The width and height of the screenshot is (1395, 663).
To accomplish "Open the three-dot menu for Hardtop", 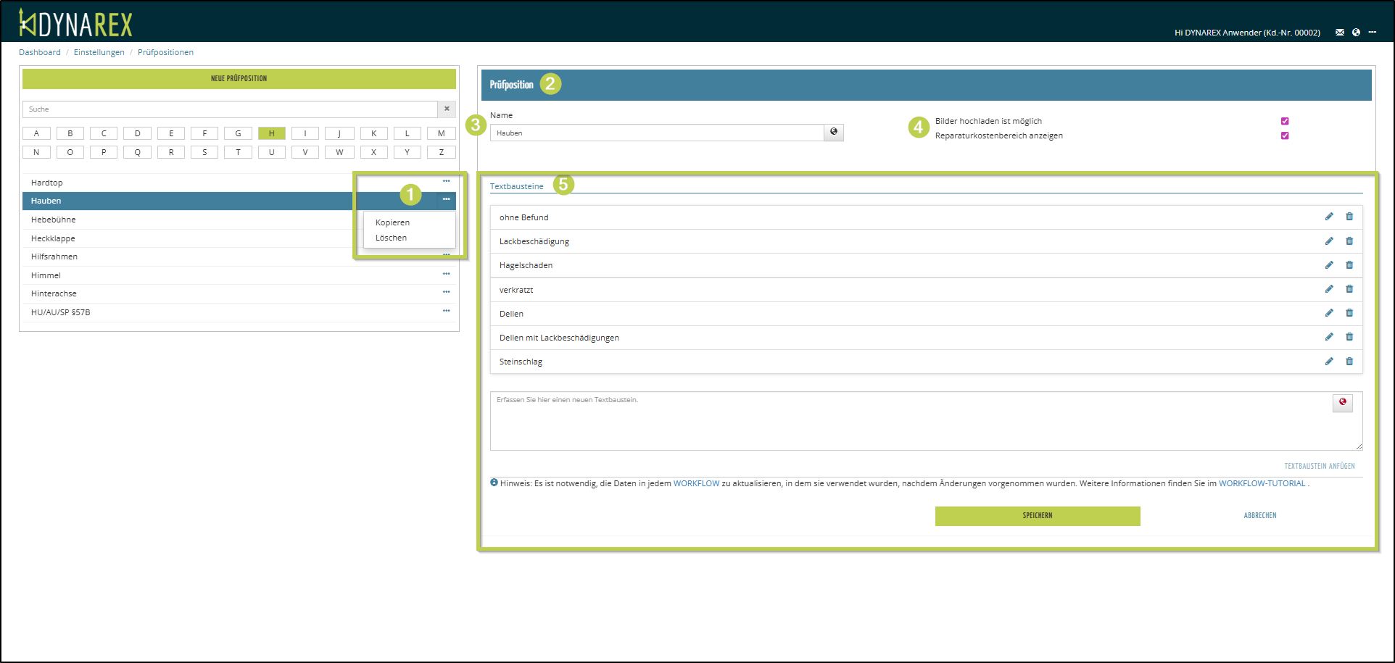I will click(x=446, y=181).
